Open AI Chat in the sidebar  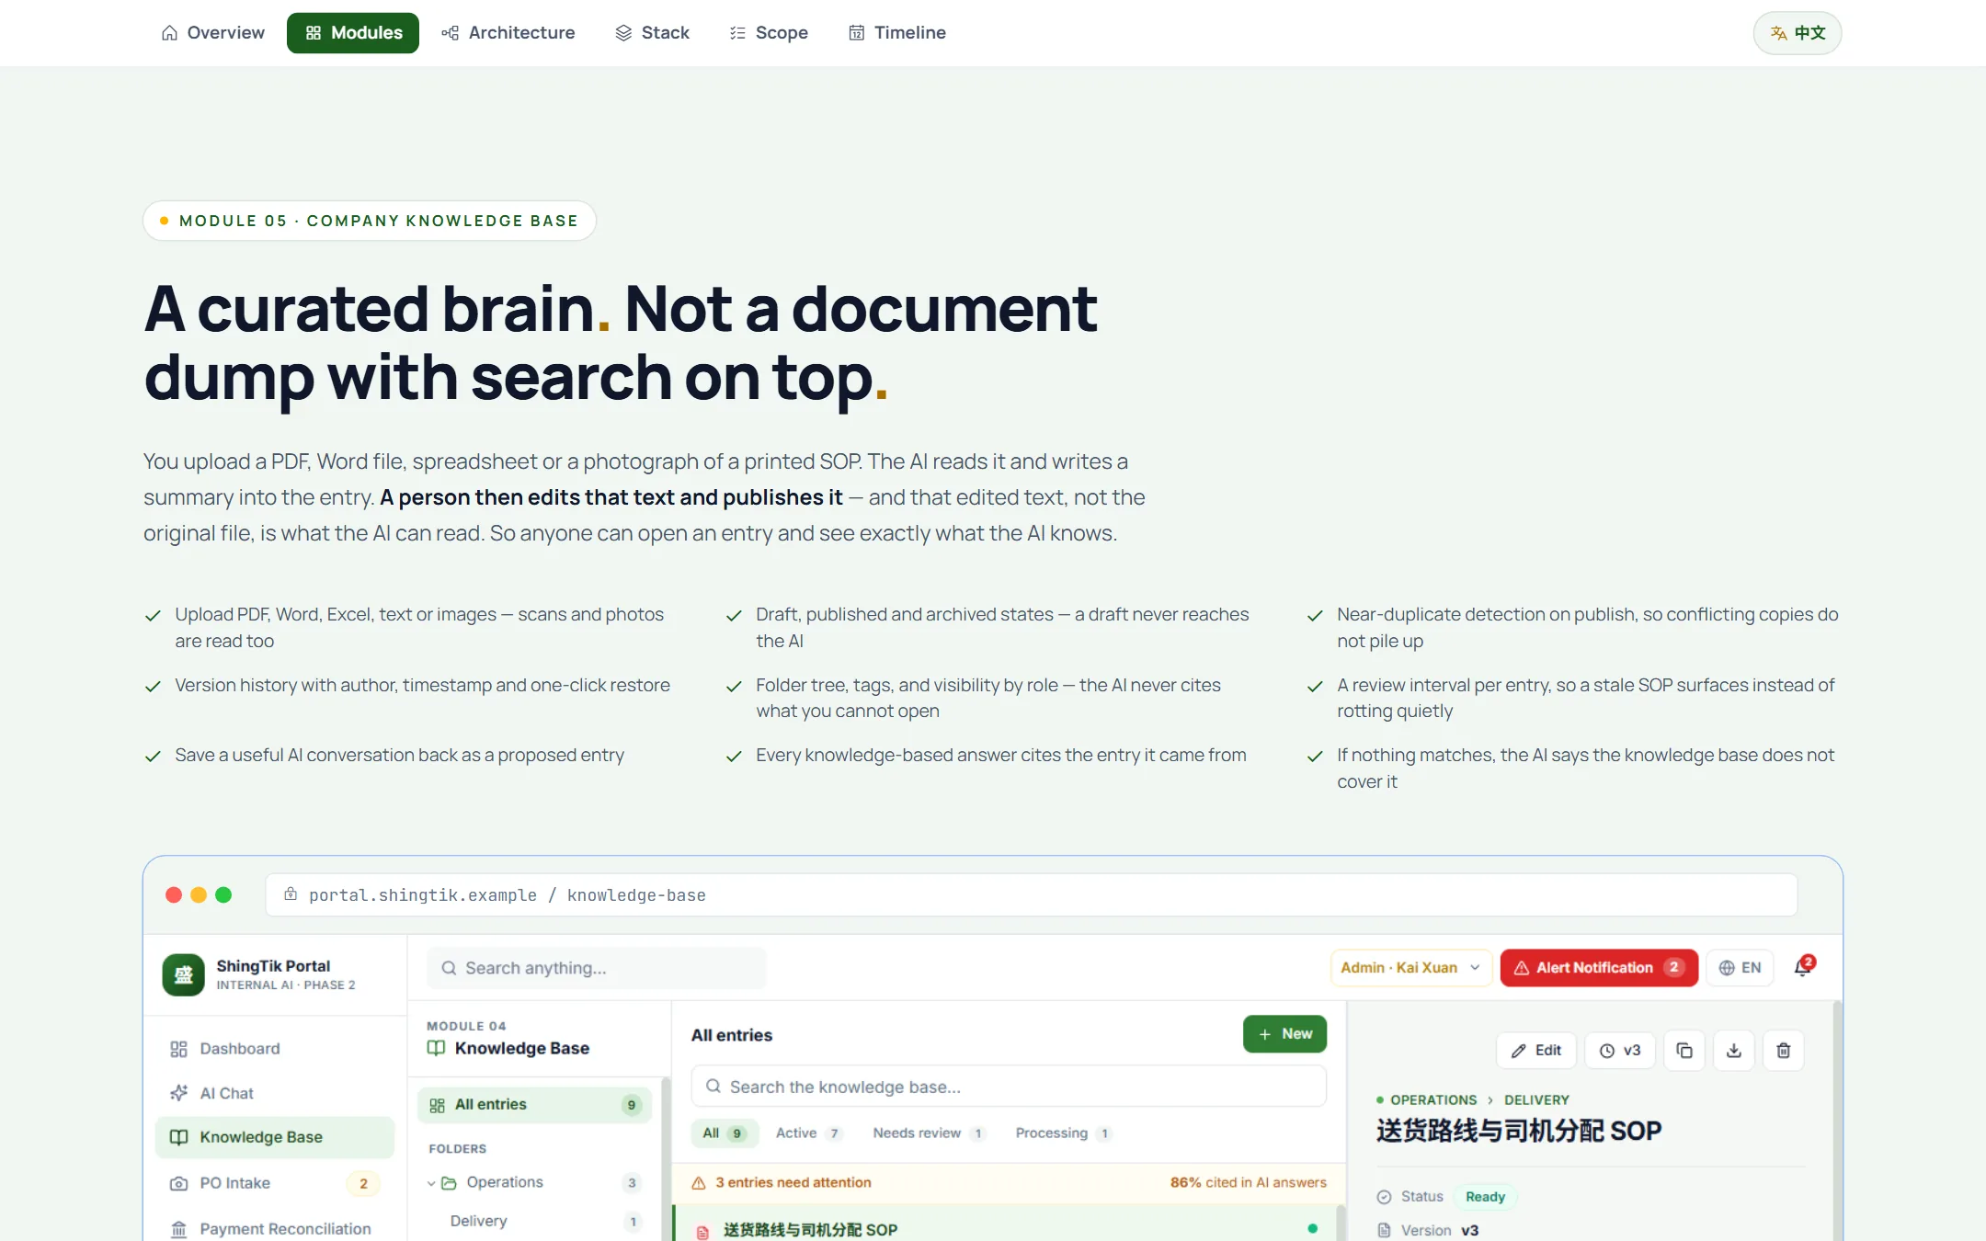click(274, 1093)
